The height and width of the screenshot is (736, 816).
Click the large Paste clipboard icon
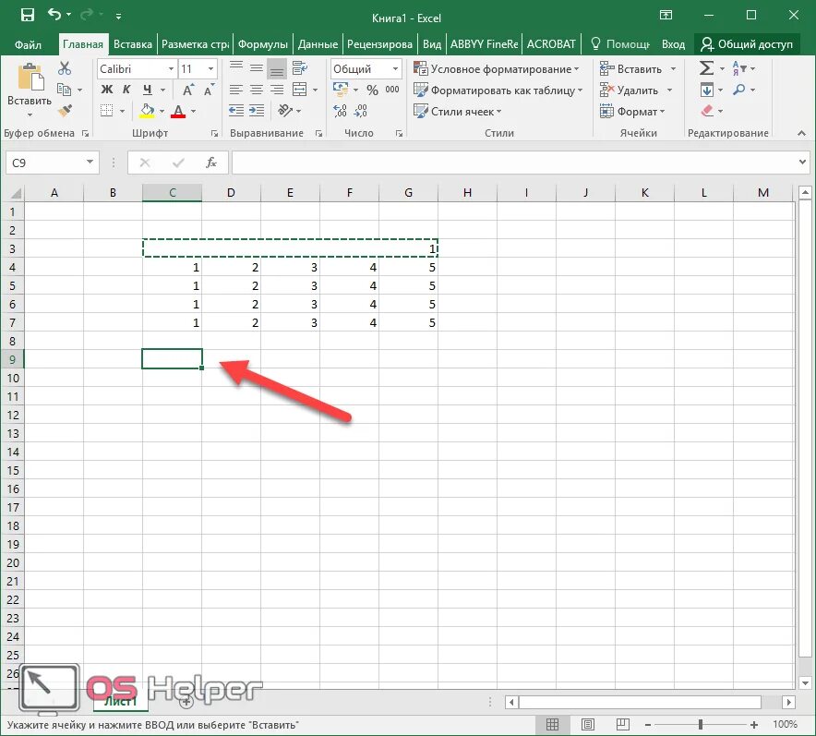tap(30, 77)
